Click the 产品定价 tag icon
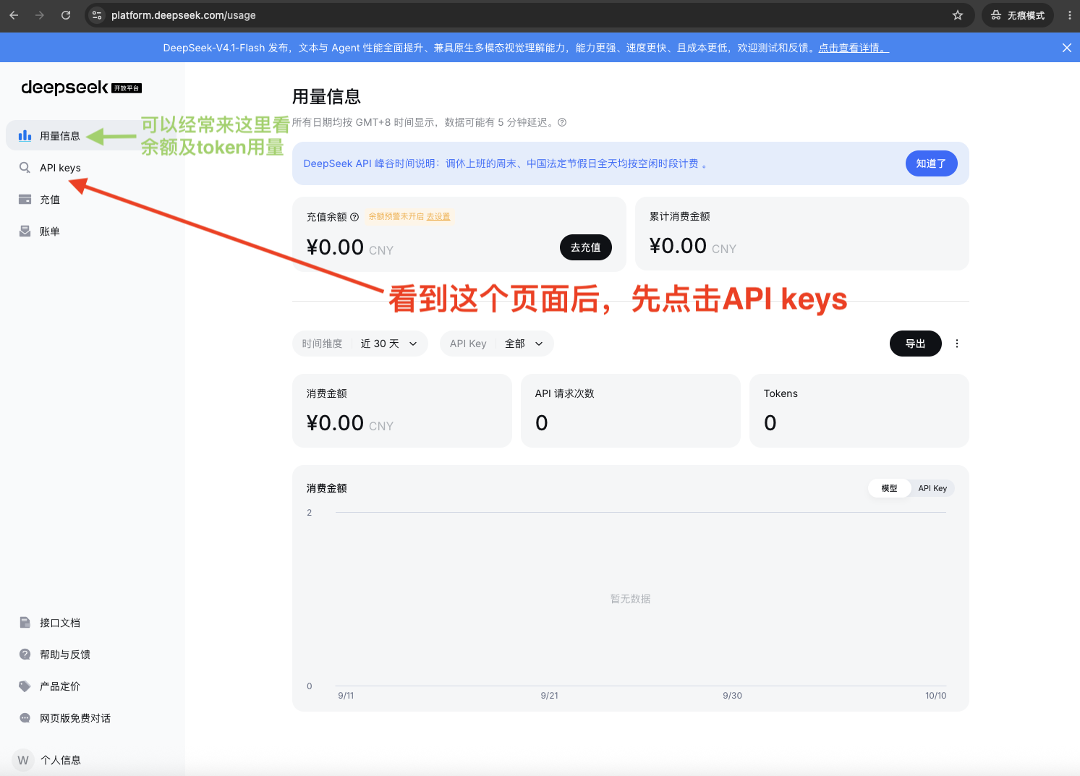The width and height of the screenshot is (1080, 776). click(x=25, y=686)
